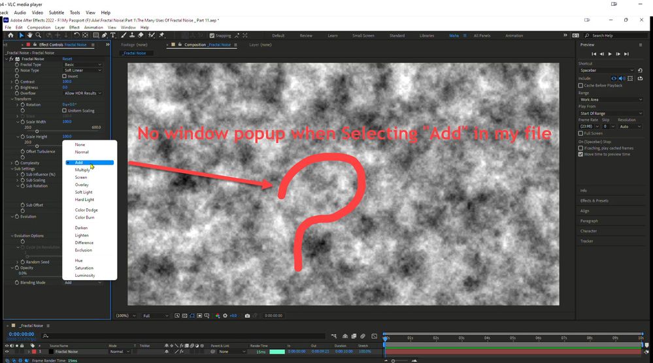Select the Zoom magnifier tool
Screen dimensions: 653x363
pos(39,35)
